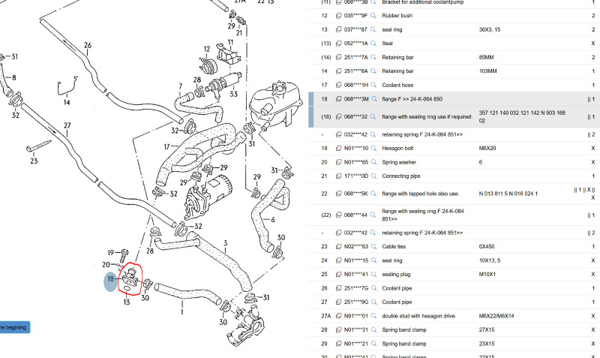Click 'Cable ties' description text
The height and width of the screenshot is (358, 600).
(394, 247)
